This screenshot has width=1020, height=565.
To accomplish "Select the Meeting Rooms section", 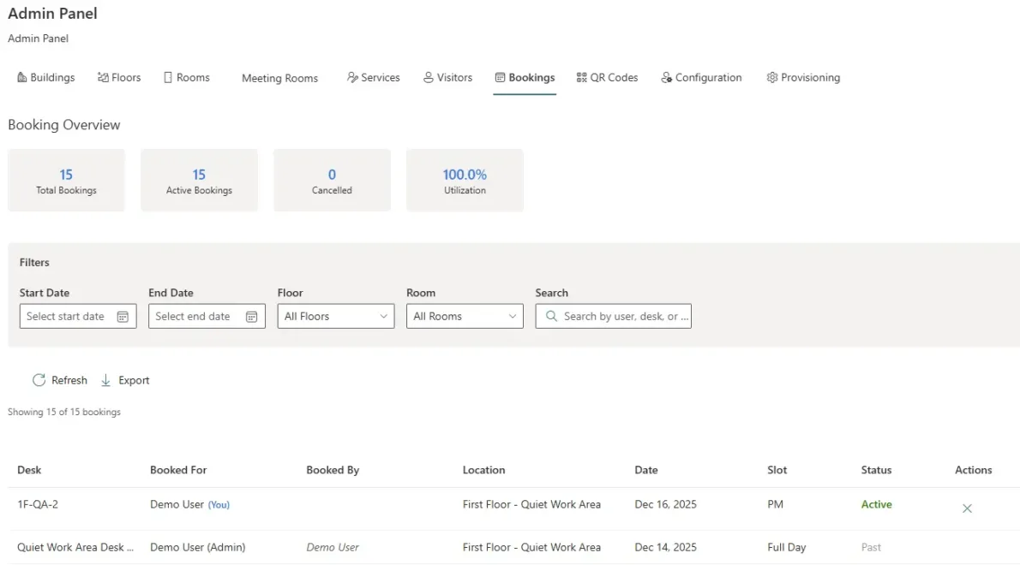I will point(279,77).
